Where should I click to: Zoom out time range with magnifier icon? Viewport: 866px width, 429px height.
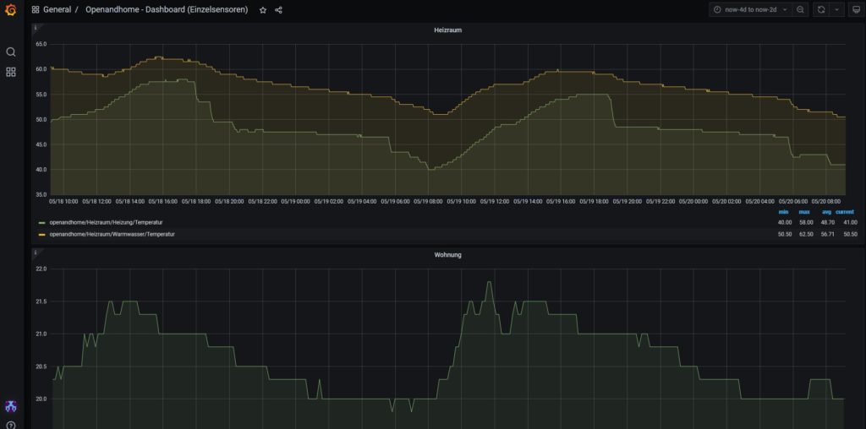click(x=800, y=10)
